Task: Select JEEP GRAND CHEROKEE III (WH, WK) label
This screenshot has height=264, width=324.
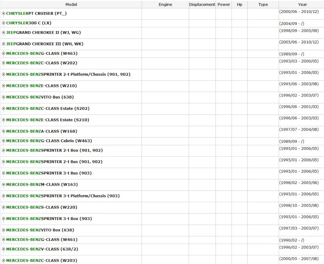Action: pyautogui.click(x=45, y=44)
